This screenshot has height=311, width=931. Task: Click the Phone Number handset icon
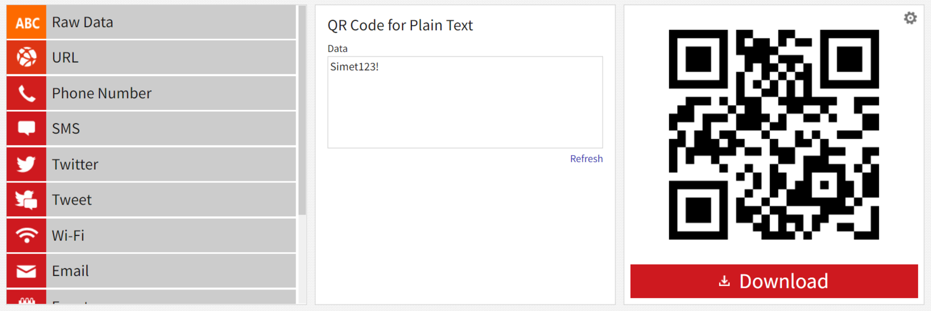(27, 93)
